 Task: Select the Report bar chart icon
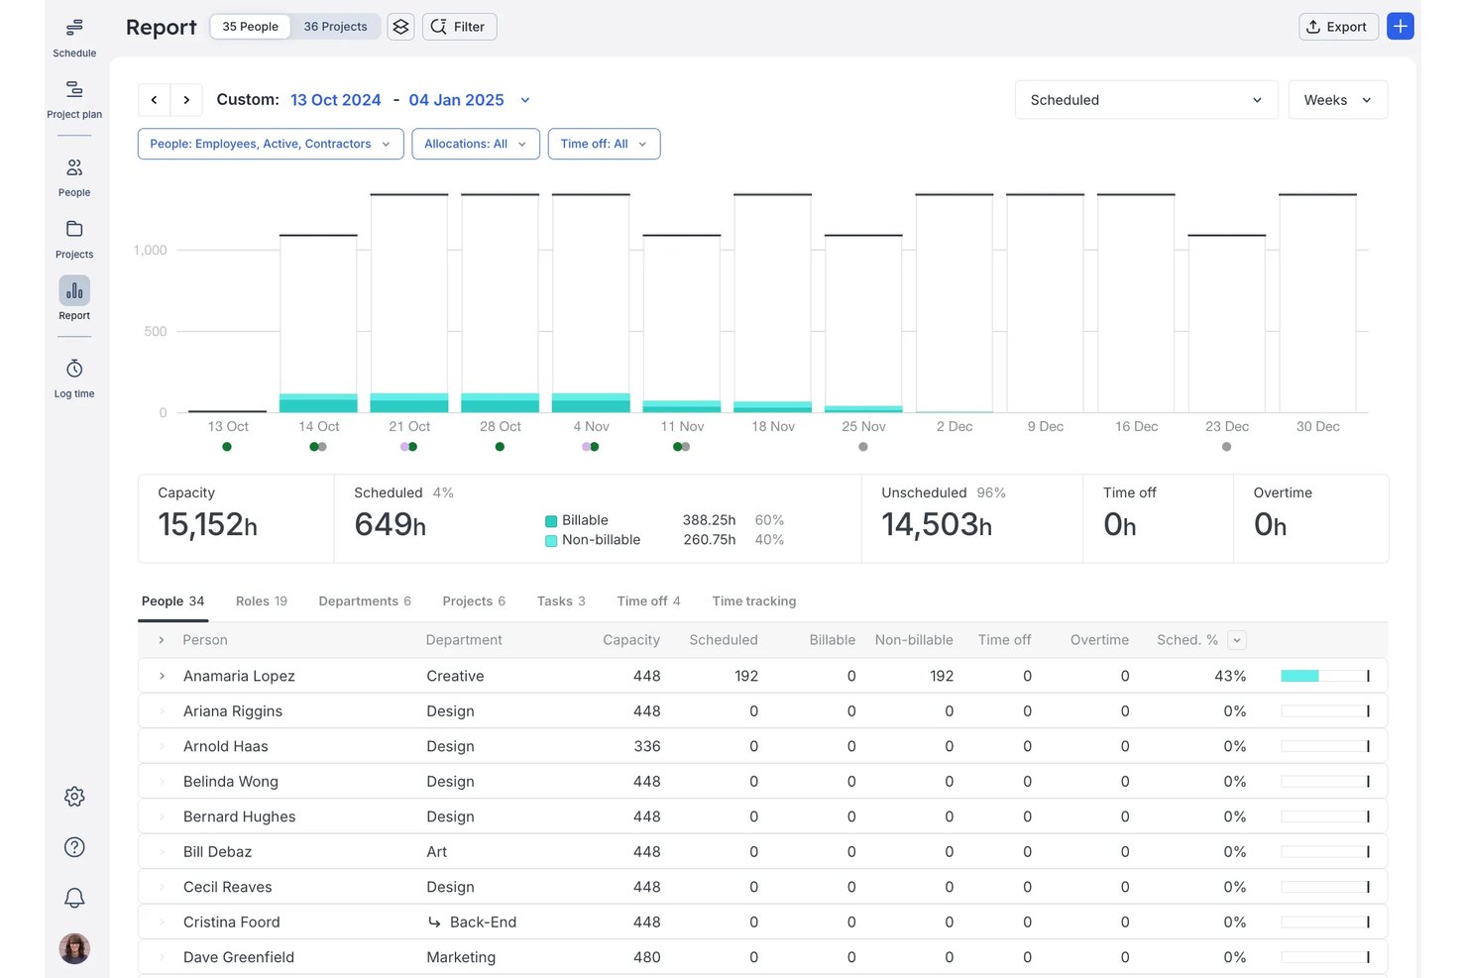[74, 290]
